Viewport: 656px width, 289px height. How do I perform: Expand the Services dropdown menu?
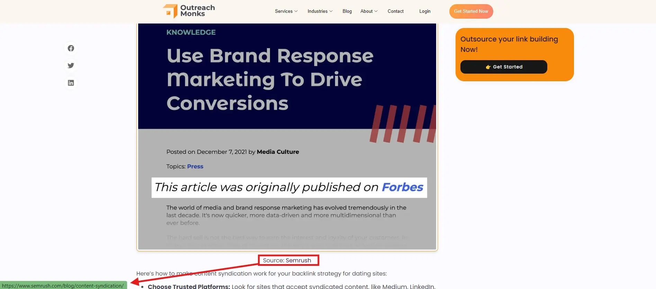[x=286, y=11]
